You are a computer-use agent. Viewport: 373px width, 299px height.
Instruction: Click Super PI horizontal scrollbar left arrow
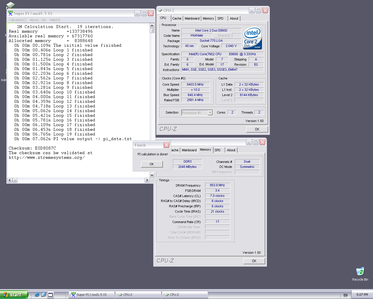click(10, 180)
